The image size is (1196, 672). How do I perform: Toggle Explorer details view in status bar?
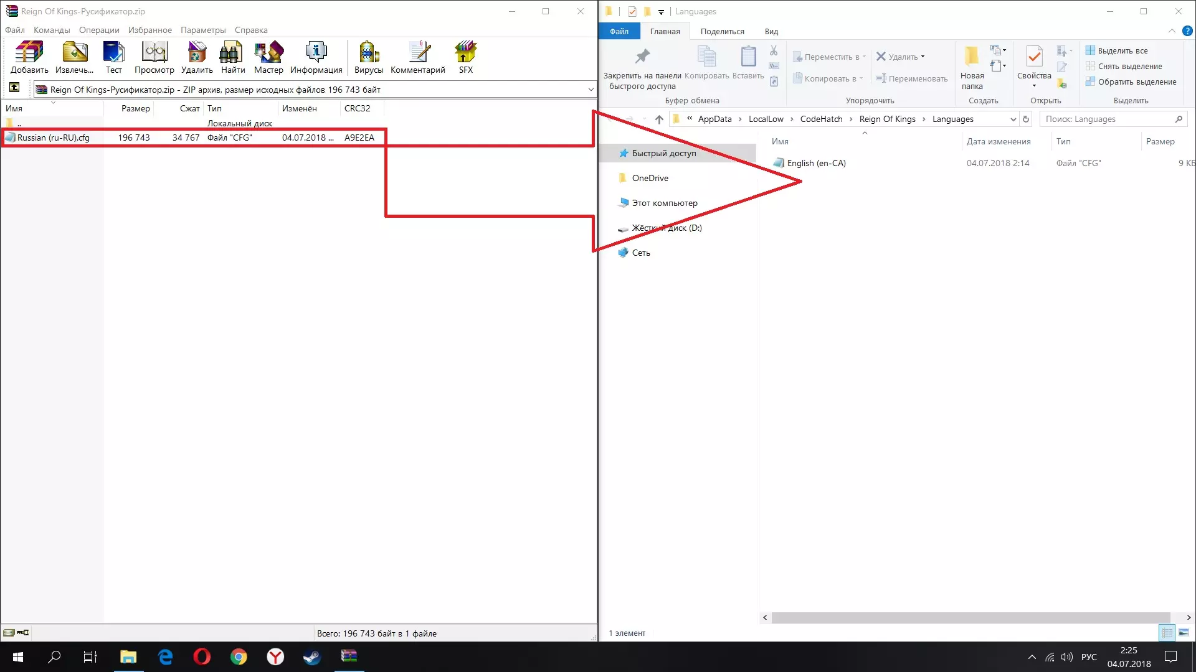tap(1167, 633)
